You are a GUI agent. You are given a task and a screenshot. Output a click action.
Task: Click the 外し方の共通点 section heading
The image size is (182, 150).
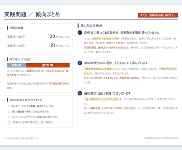(91, 26)
